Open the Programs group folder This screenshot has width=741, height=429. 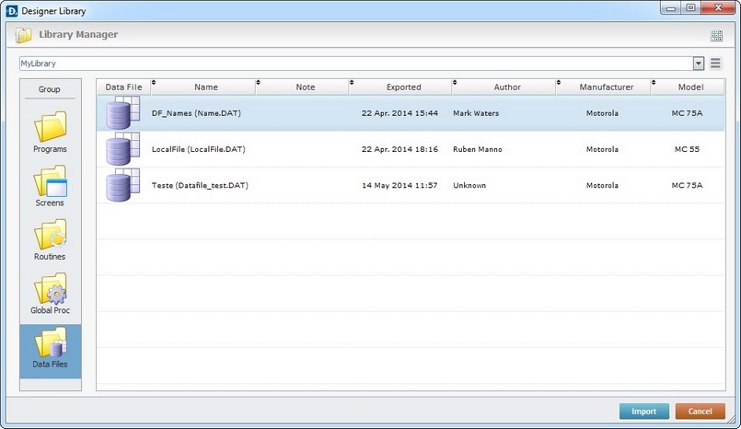(50, 132)
